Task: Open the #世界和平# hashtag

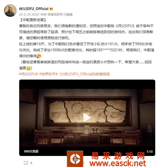Action: tap(48, 74)
